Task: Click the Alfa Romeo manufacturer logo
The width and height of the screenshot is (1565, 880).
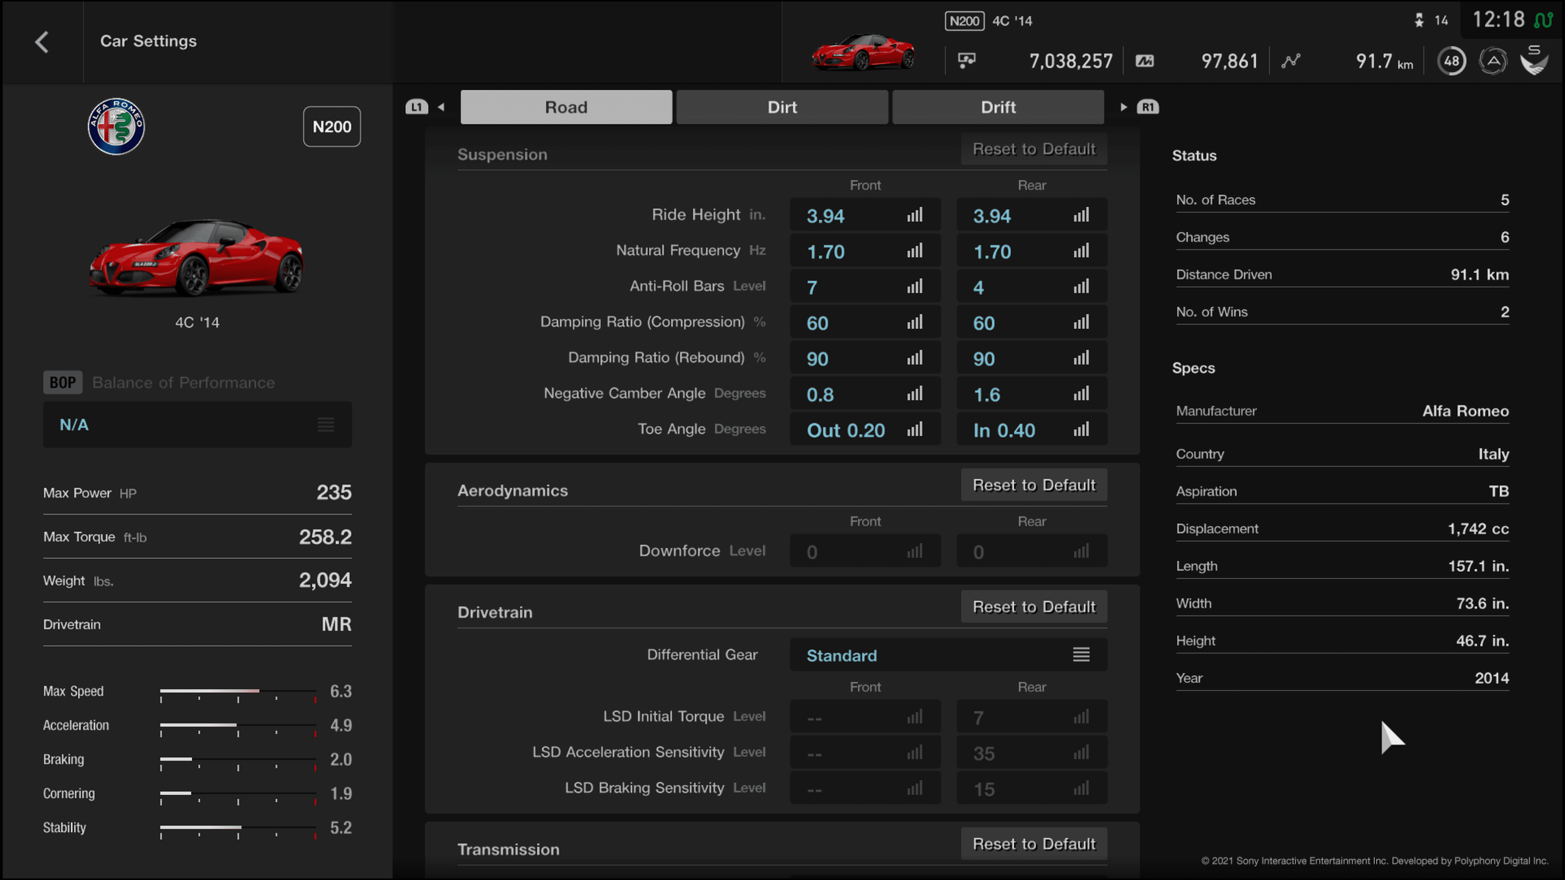Action: (x=116, y=126)
